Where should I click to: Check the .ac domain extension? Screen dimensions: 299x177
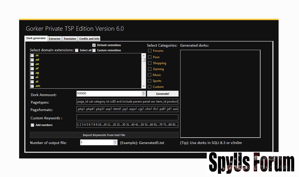pyautogui.click(x=32, y=55)
